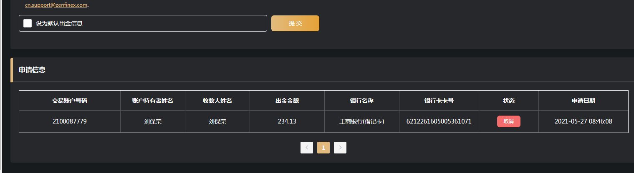This screenshot has width=634, height=173.
Task: Go to previous page arrow
Action: point(307,147)
